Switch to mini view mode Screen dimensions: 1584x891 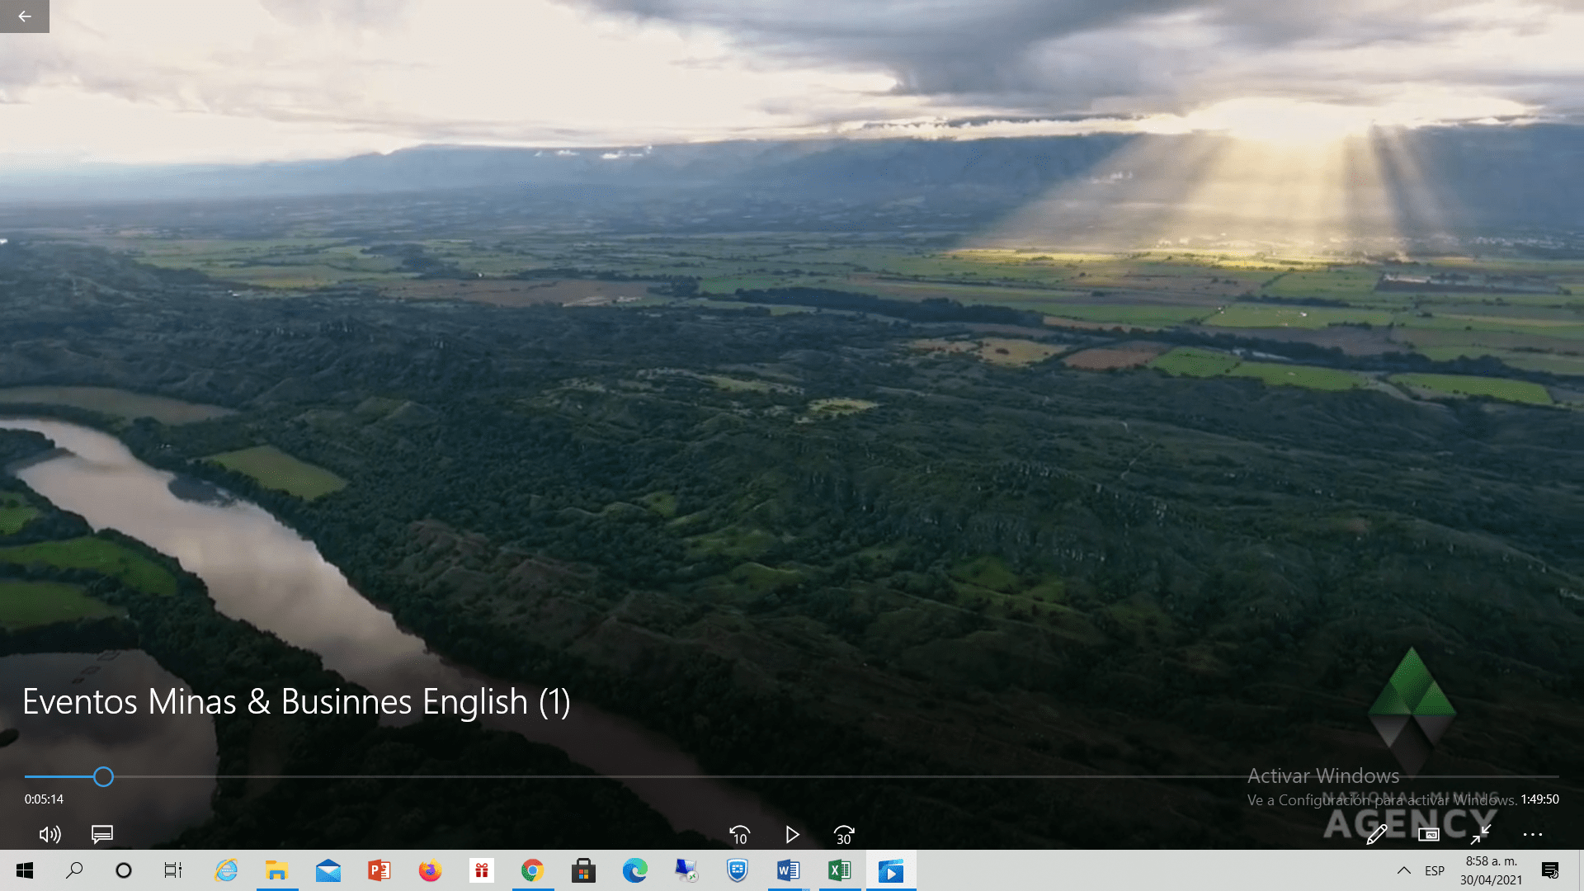click(x=1429, y=835)
